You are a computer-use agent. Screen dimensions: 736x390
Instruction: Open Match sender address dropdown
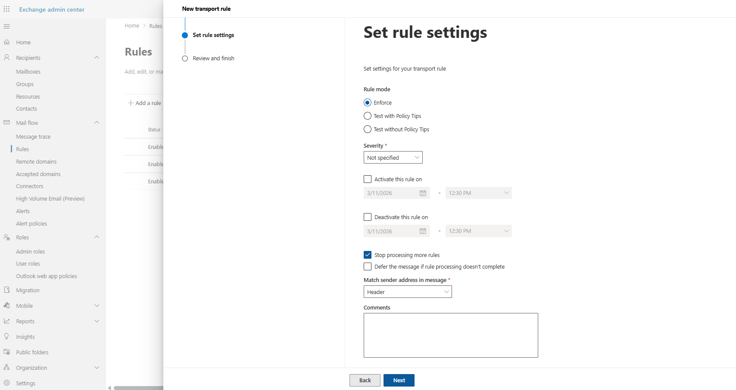(x=408, y=292)
